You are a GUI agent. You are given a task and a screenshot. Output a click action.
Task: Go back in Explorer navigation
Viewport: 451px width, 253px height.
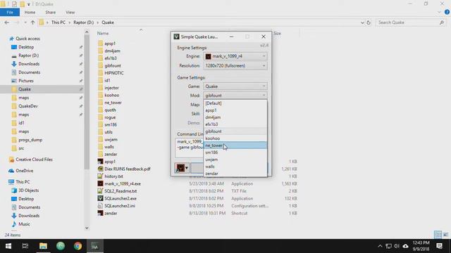pos(6,22)
